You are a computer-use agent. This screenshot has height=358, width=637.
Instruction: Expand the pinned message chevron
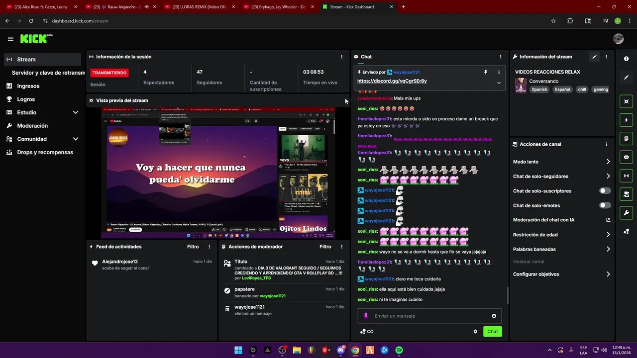point(499,83)
